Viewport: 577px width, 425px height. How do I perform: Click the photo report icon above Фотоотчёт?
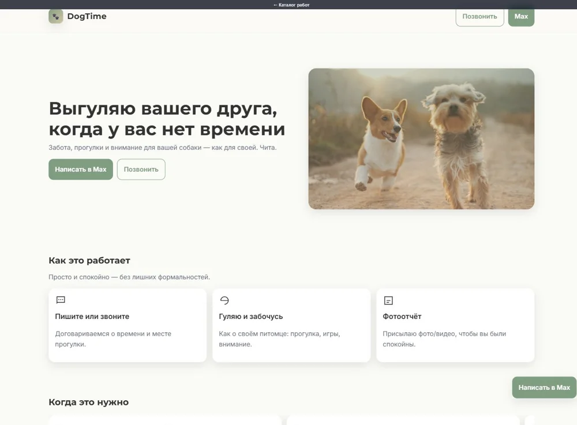pos(388,300)
